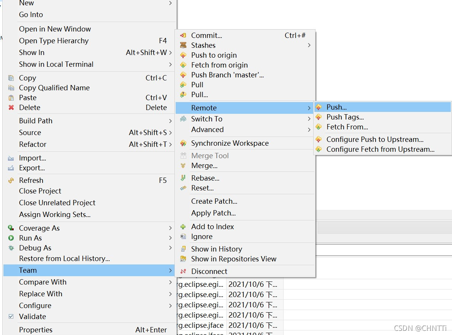Click the Refresh icon
This screenshot has width=452, height=335.
(x=11, y=181)
